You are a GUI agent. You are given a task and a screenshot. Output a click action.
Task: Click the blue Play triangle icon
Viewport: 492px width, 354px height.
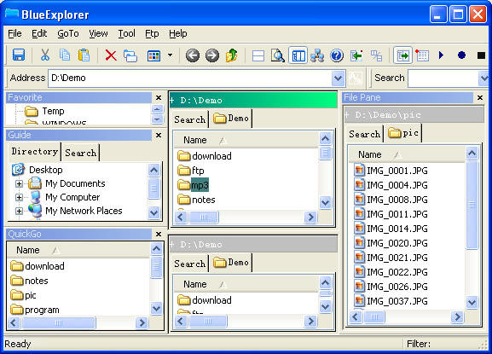click(441, 55)
